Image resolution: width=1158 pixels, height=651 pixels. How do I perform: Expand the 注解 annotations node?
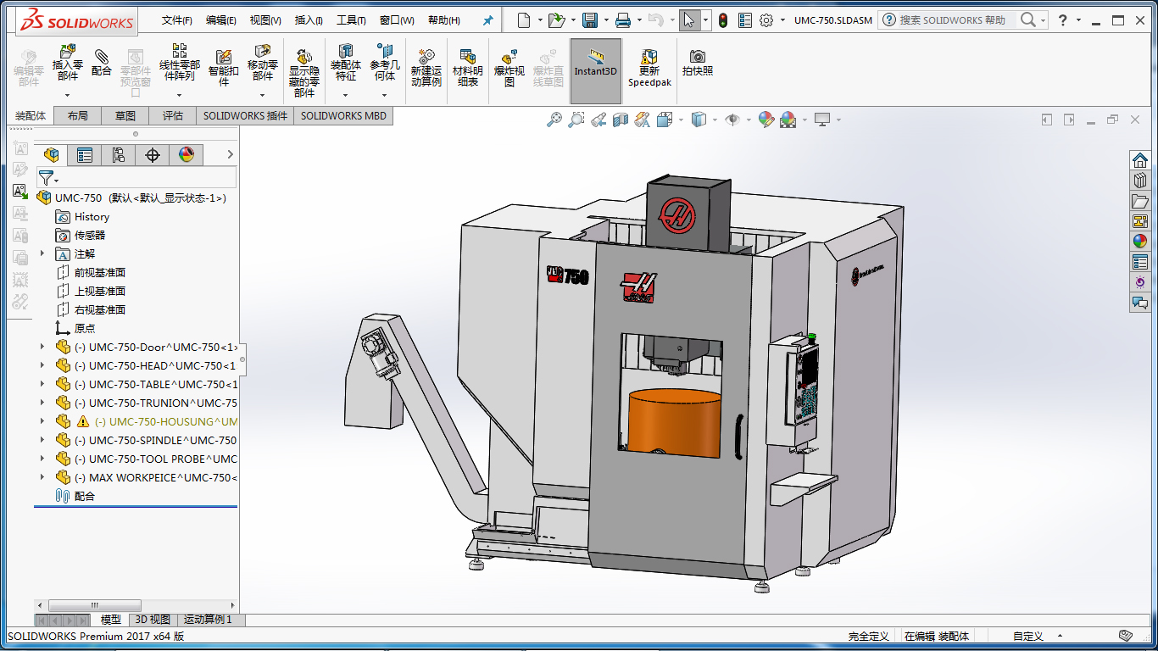(x=42, y=253)
